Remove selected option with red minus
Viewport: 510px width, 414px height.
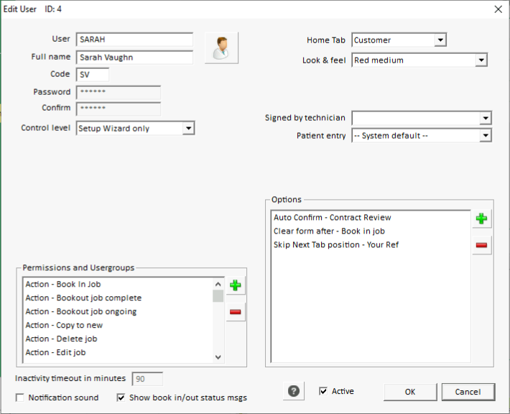click(481, 246)
